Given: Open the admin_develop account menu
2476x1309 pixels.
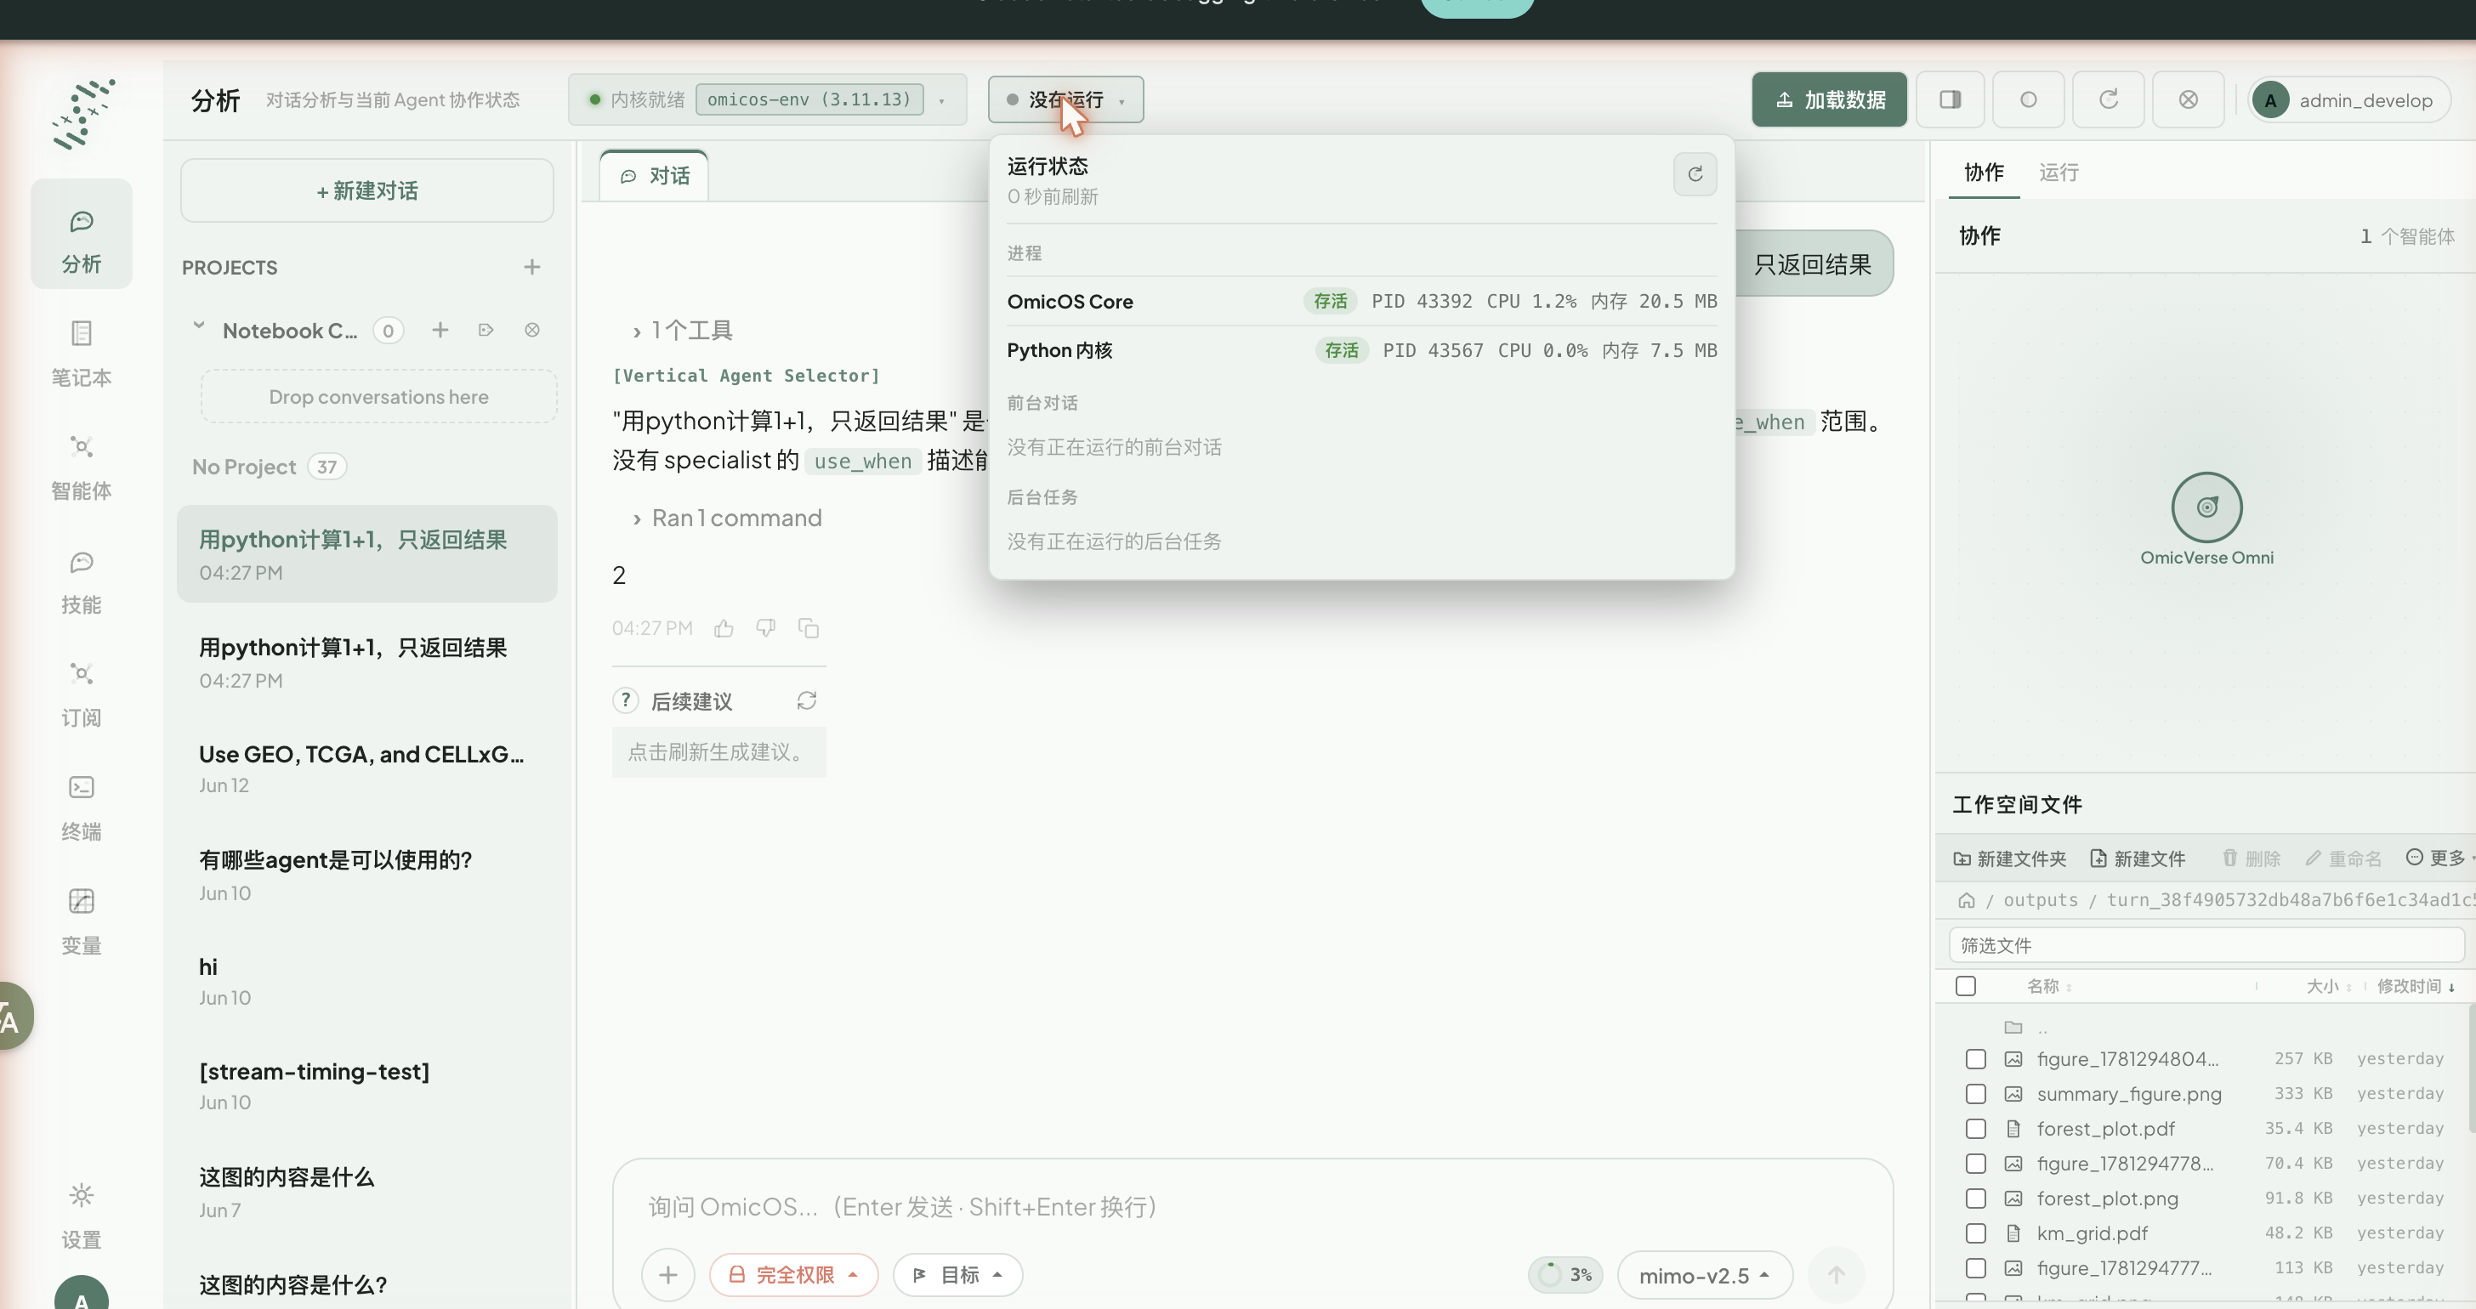Looking at the screenshot, I should [x=2348, y=100].
